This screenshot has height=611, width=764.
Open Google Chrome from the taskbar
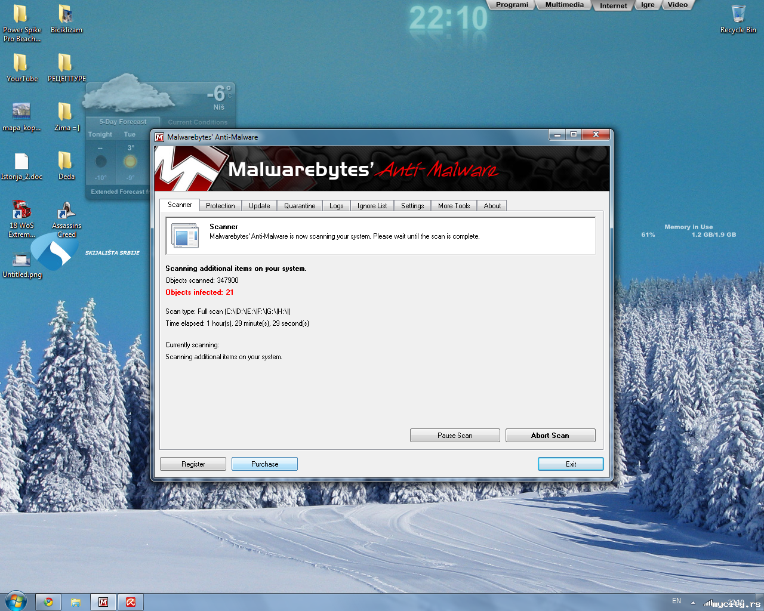(x=48, y=602)
